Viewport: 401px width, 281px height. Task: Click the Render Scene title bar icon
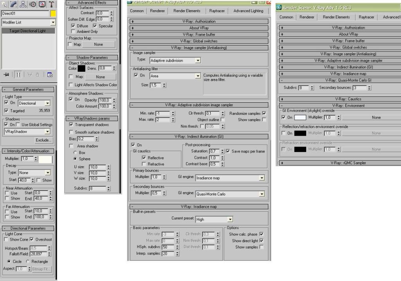[279, 7]
